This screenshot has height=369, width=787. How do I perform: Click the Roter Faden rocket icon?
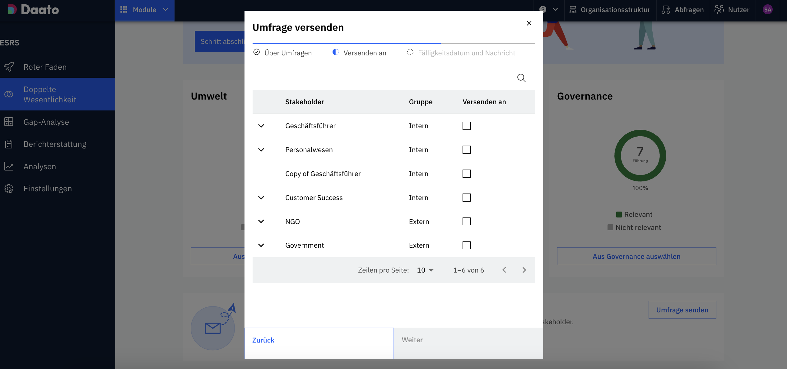[x=9, y=67]
